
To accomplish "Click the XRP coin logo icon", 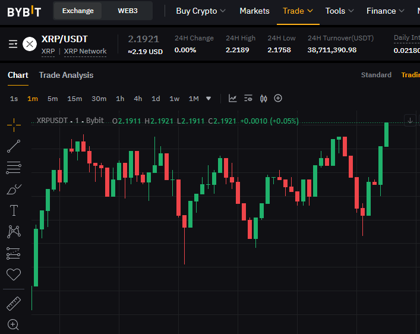I will pos(30,44).
